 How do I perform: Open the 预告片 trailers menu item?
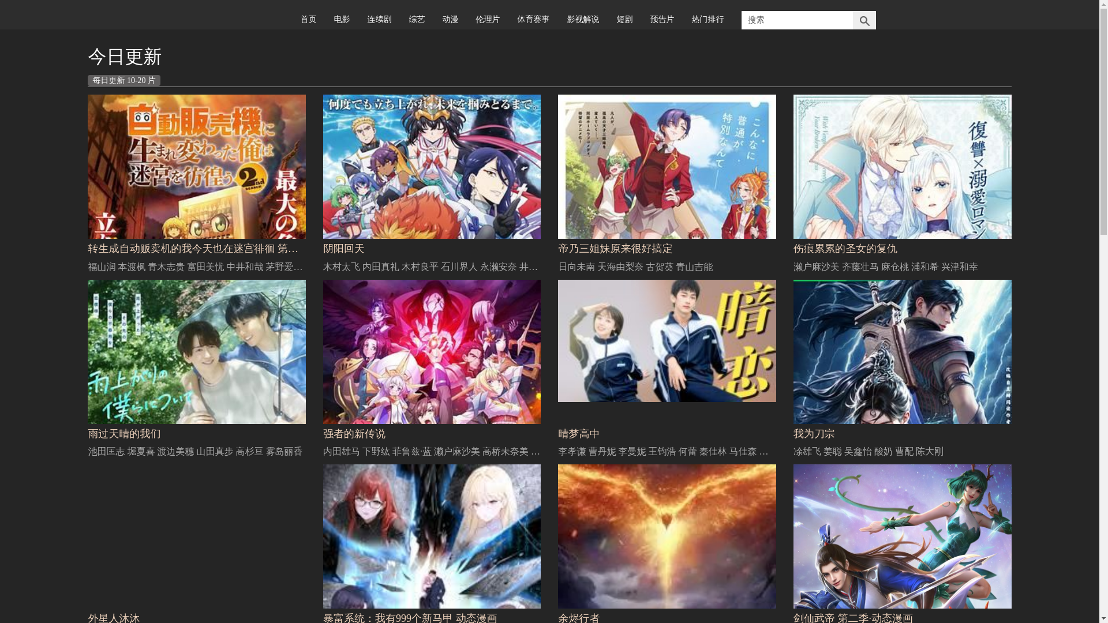click(662, 20)
